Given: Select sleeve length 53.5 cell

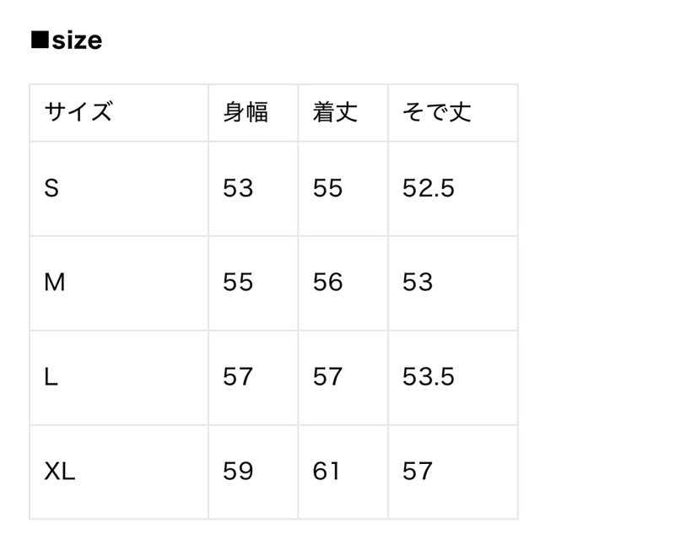Looking at the screenshot, I should pyautogui.click(x=429, y=376).
